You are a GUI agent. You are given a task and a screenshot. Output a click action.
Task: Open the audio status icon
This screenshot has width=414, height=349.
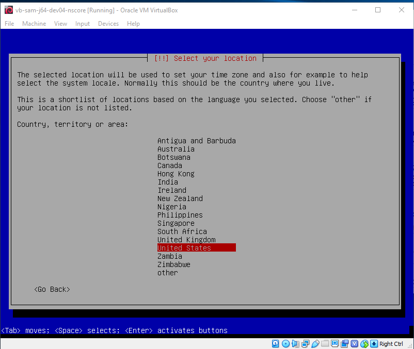tap(295, 343)
